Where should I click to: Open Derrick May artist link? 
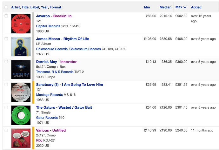click(x=46, y=62)
